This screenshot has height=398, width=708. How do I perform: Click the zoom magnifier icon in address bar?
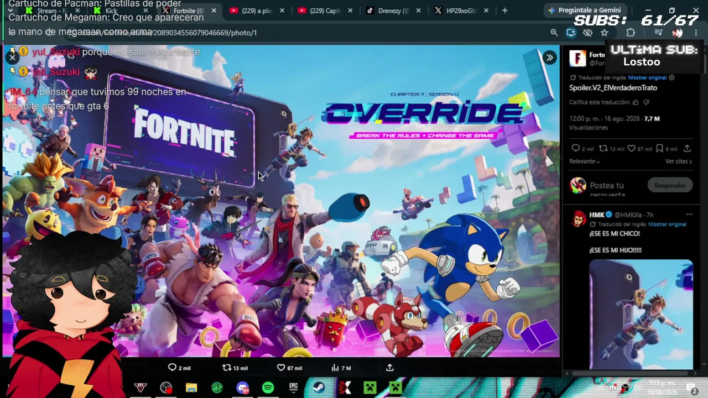[x=554, y=33]
